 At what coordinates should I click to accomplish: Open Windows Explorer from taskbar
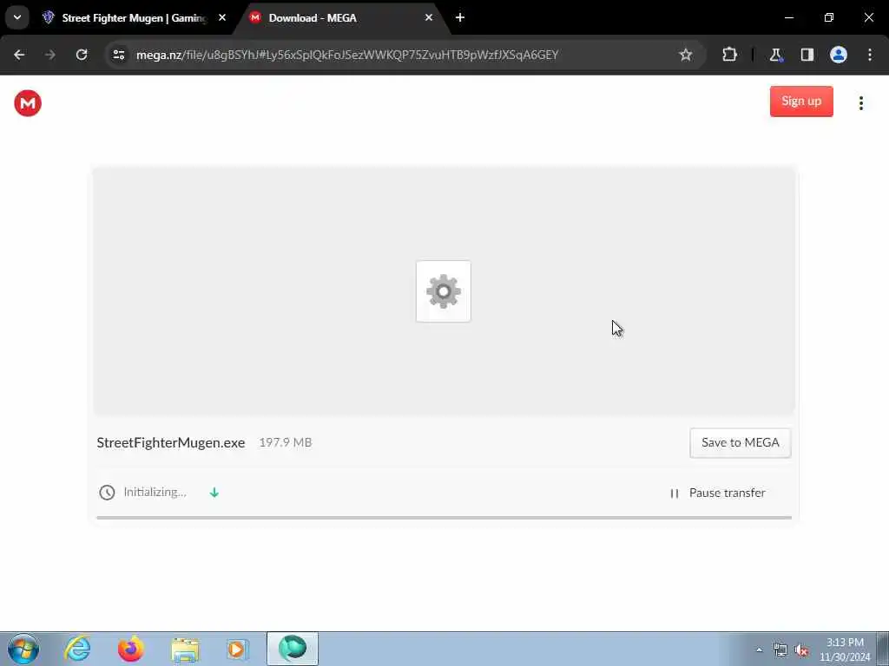click(x=185, y=650)
